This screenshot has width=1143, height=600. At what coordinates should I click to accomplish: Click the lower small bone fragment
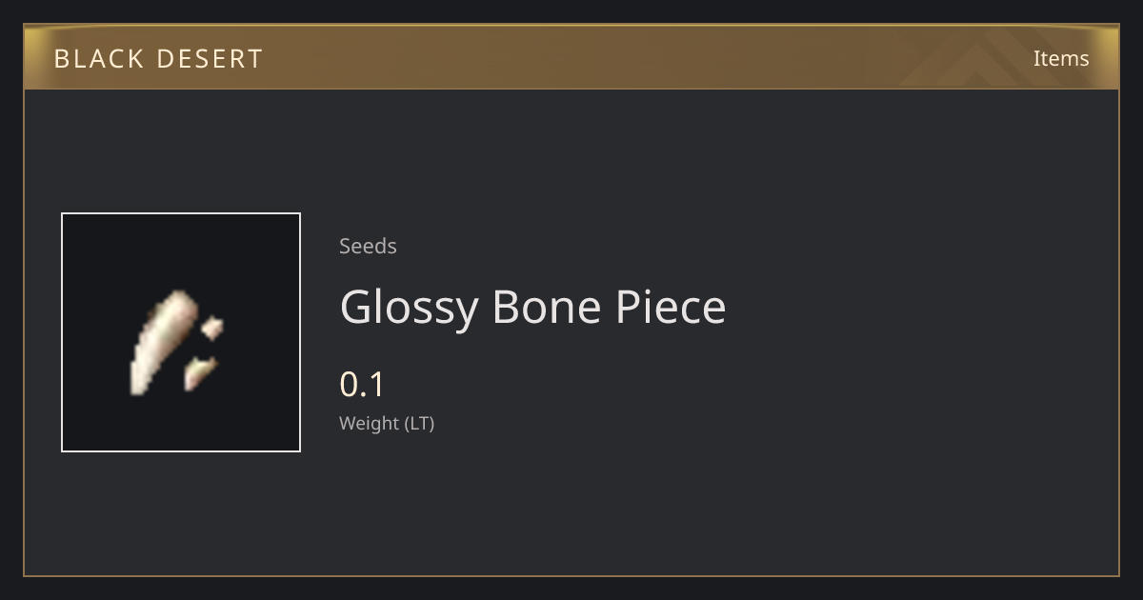[x=200, y=372]
